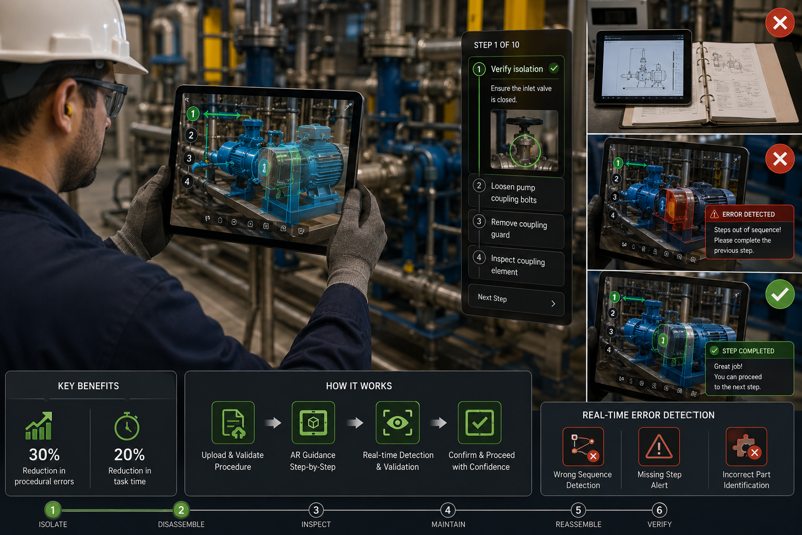Open the Loosen pump coupling bolts step
The width and height of the screenshot is (802, 535).
click(516, 193)
